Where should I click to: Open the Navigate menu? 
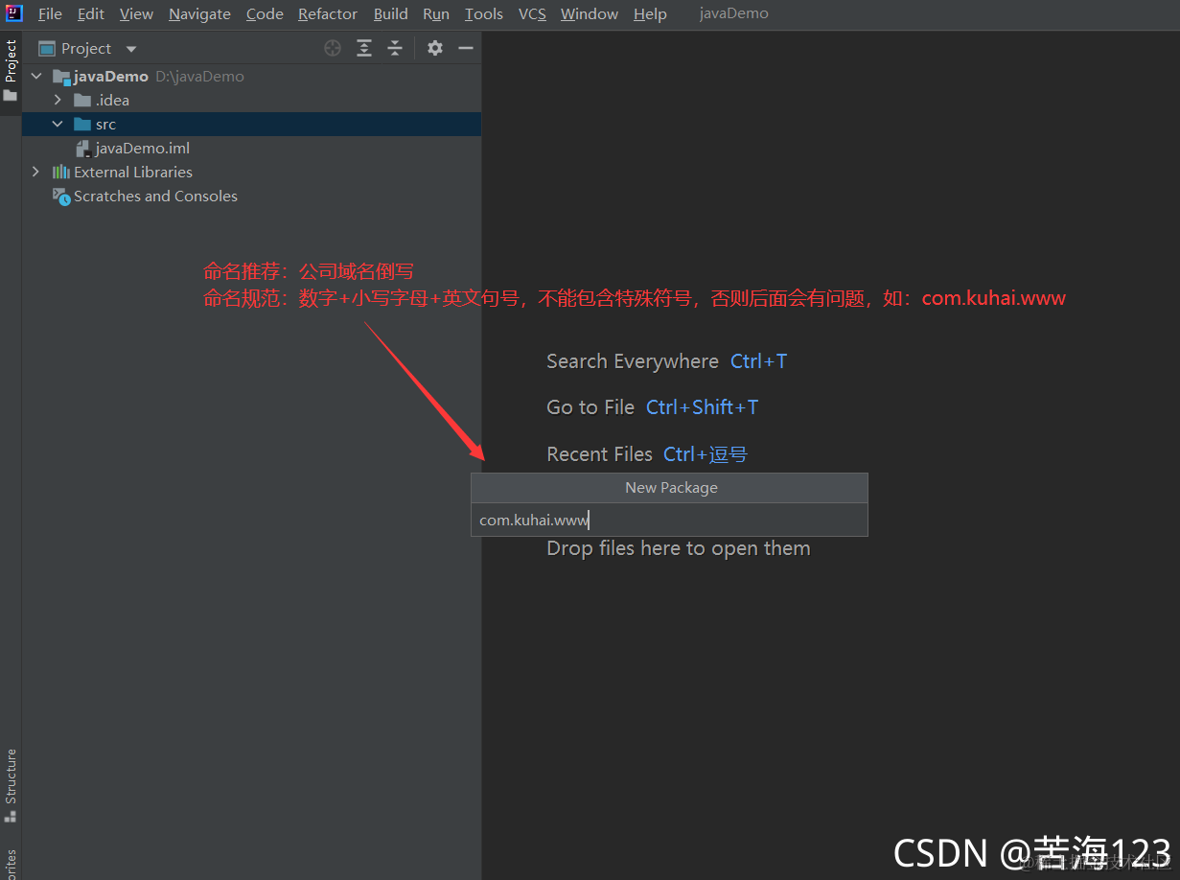coord(199,14)
